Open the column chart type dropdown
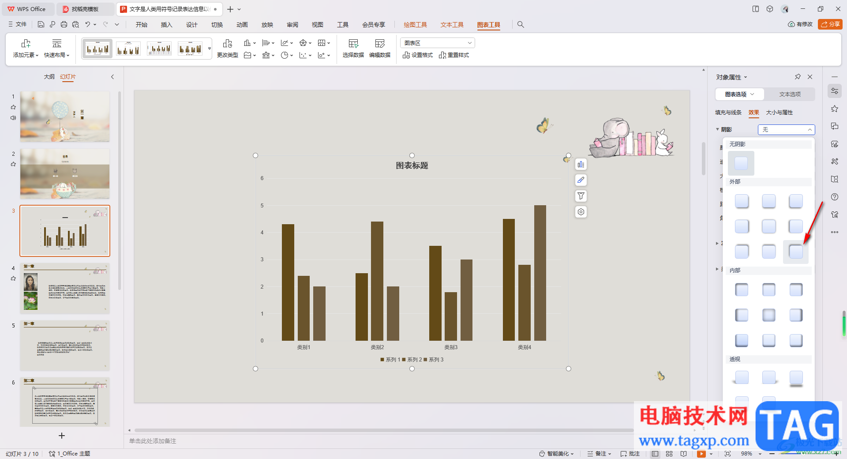The width and height of the screenshot is (847, 459). click(250, 43)
